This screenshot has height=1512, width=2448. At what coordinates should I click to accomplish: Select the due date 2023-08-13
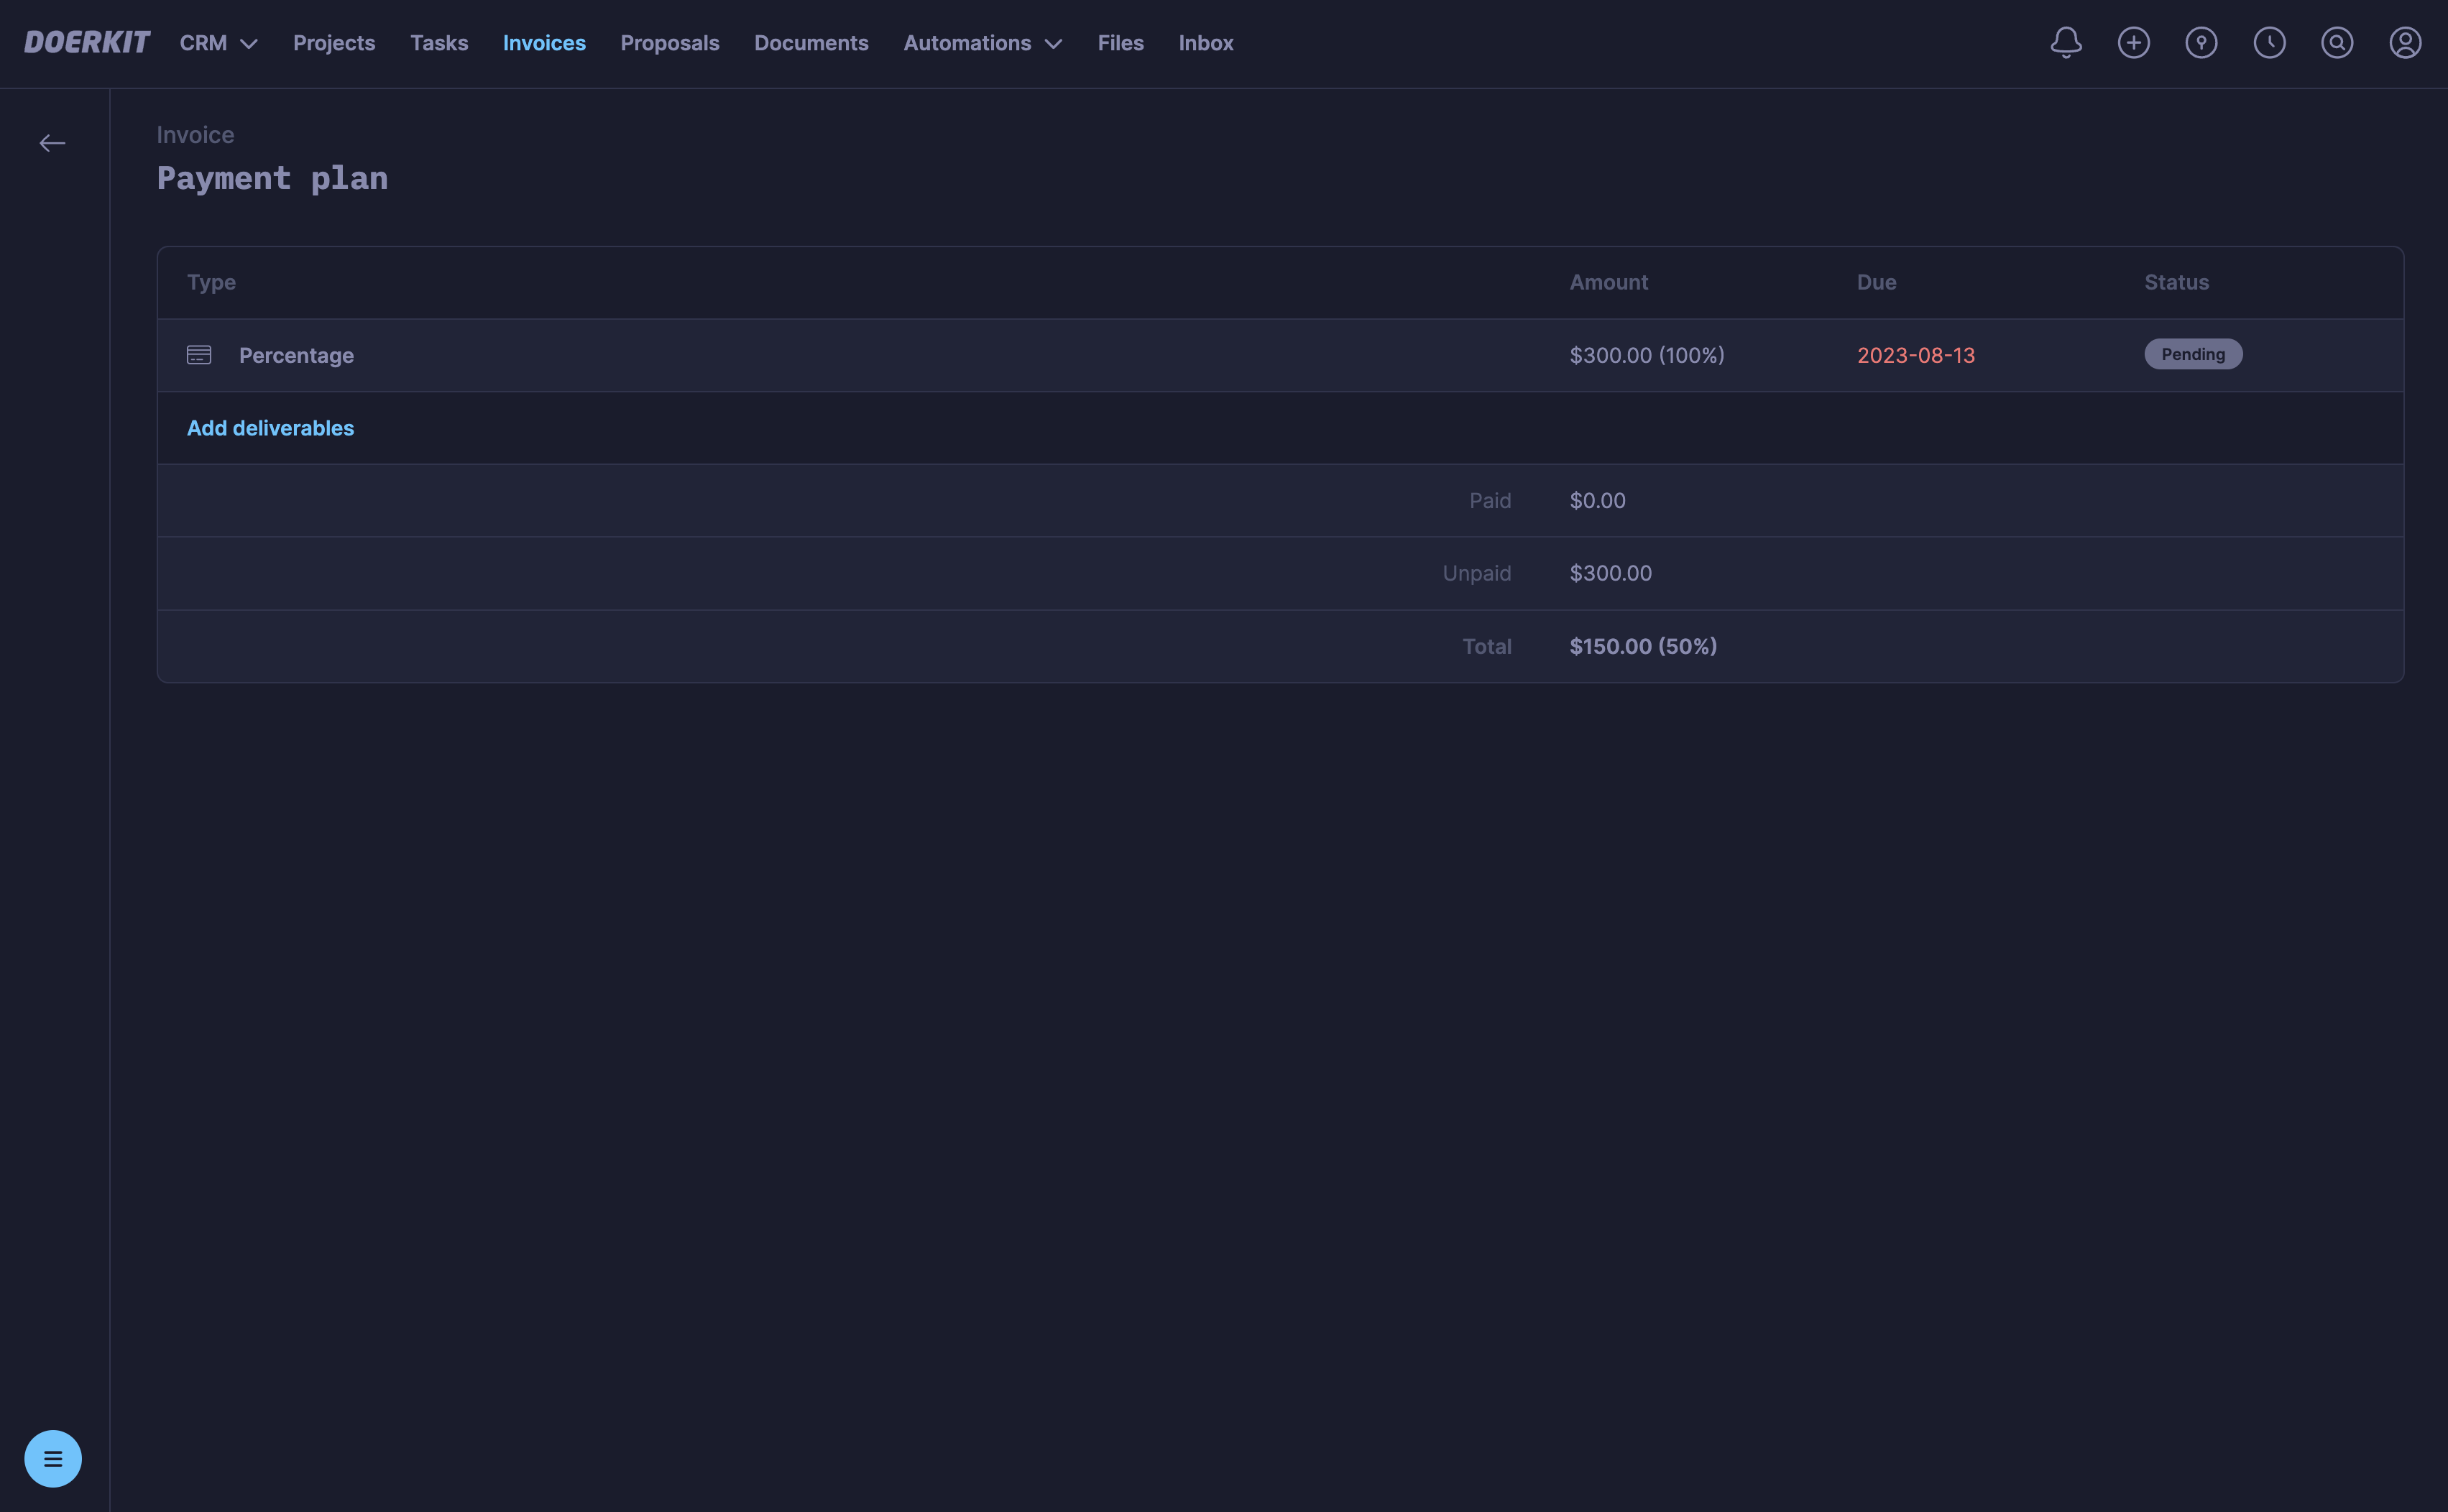[x=1915, y=354]
